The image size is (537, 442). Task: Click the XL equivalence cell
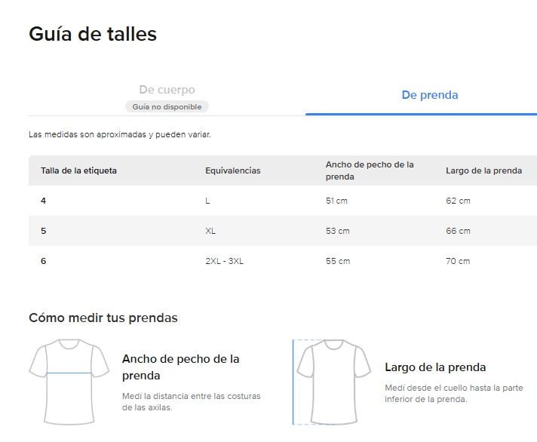click(x=210, y=231)
